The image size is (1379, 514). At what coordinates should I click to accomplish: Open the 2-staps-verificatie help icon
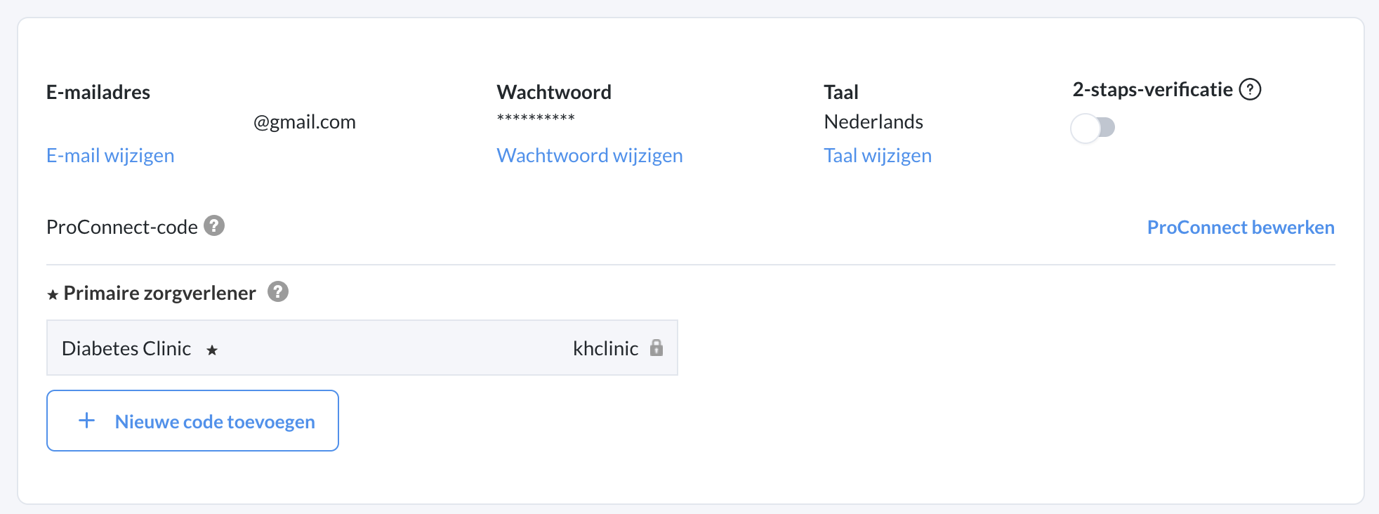tap(1250, 89)
